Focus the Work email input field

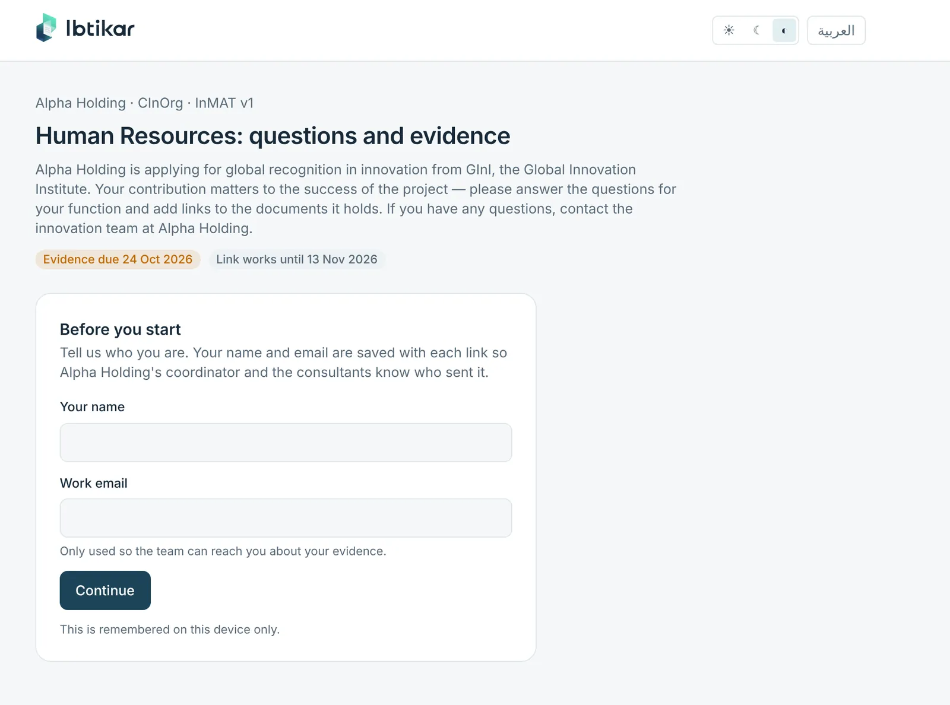pos(286,518)
